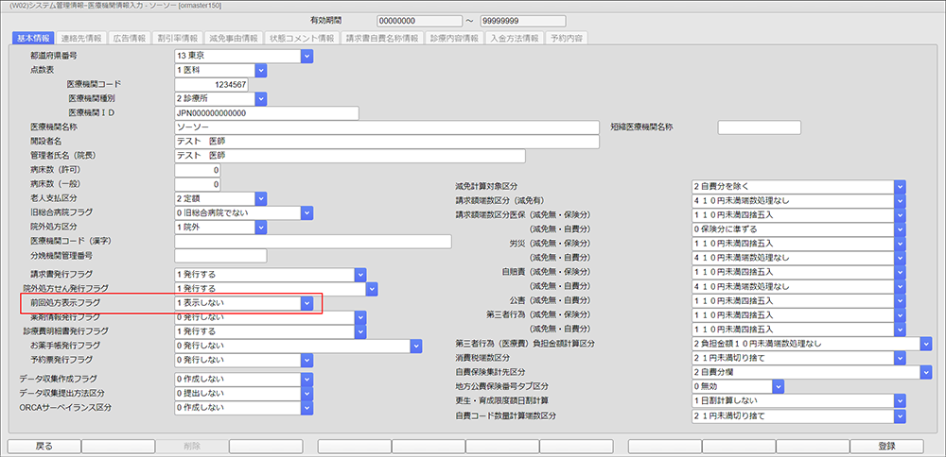The image size is (946, 457).
Task: Go to the 入金方法情報 tab
Action: [x=514, y=39]
